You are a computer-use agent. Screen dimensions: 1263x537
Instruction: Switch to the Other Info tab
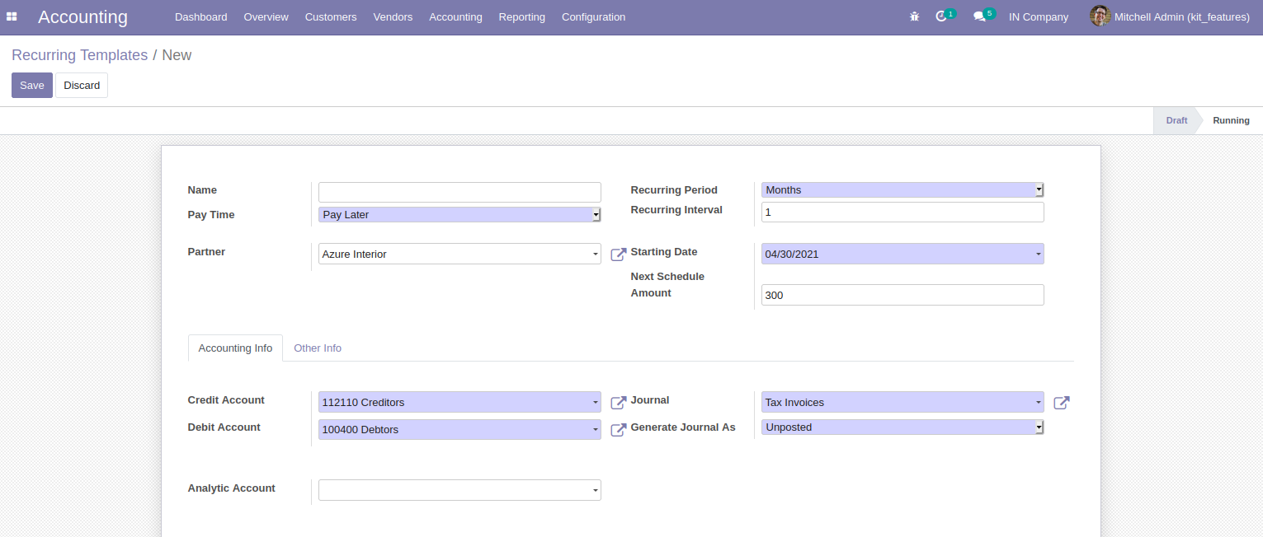318,348
